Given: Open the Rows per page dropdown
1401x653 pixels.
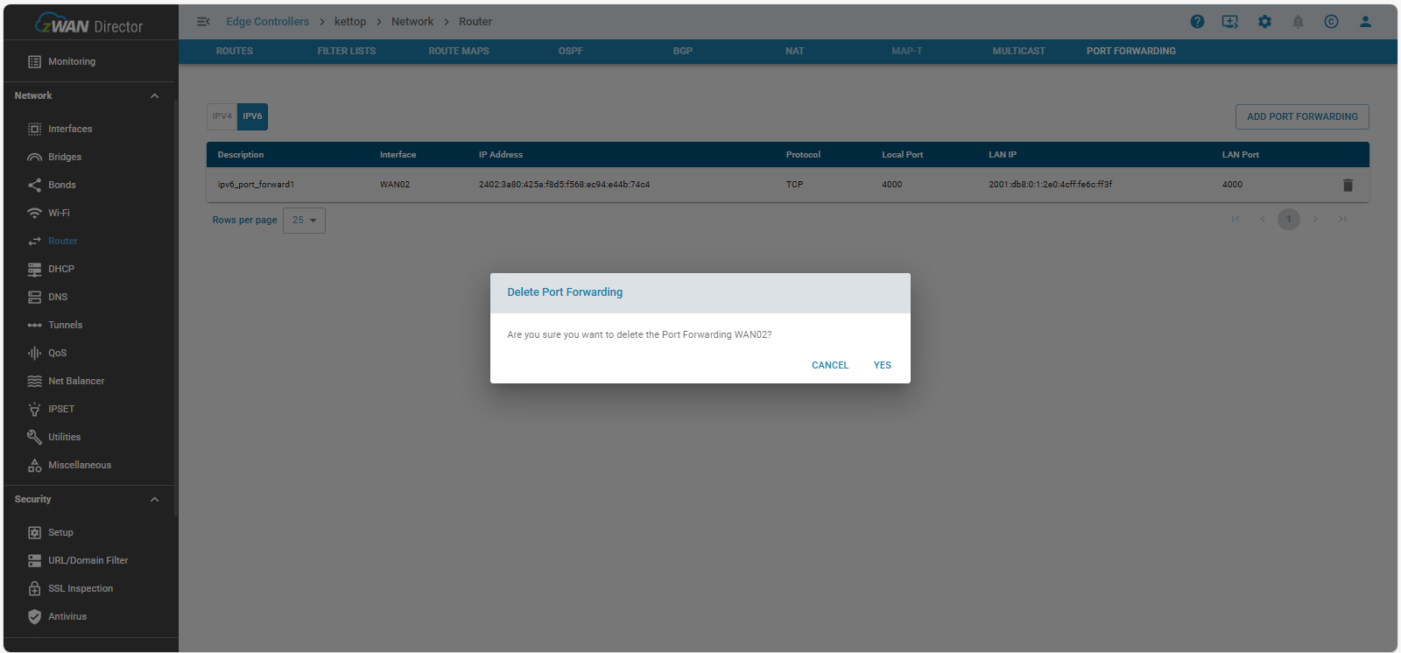Looking at the screenshot, I should [x=305, y=221].
